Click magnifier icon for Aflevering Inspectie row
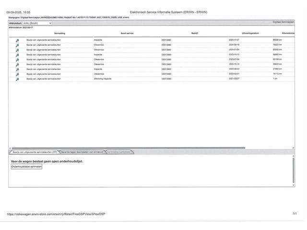Screen dimensions: 307x230 coord(17,79)
